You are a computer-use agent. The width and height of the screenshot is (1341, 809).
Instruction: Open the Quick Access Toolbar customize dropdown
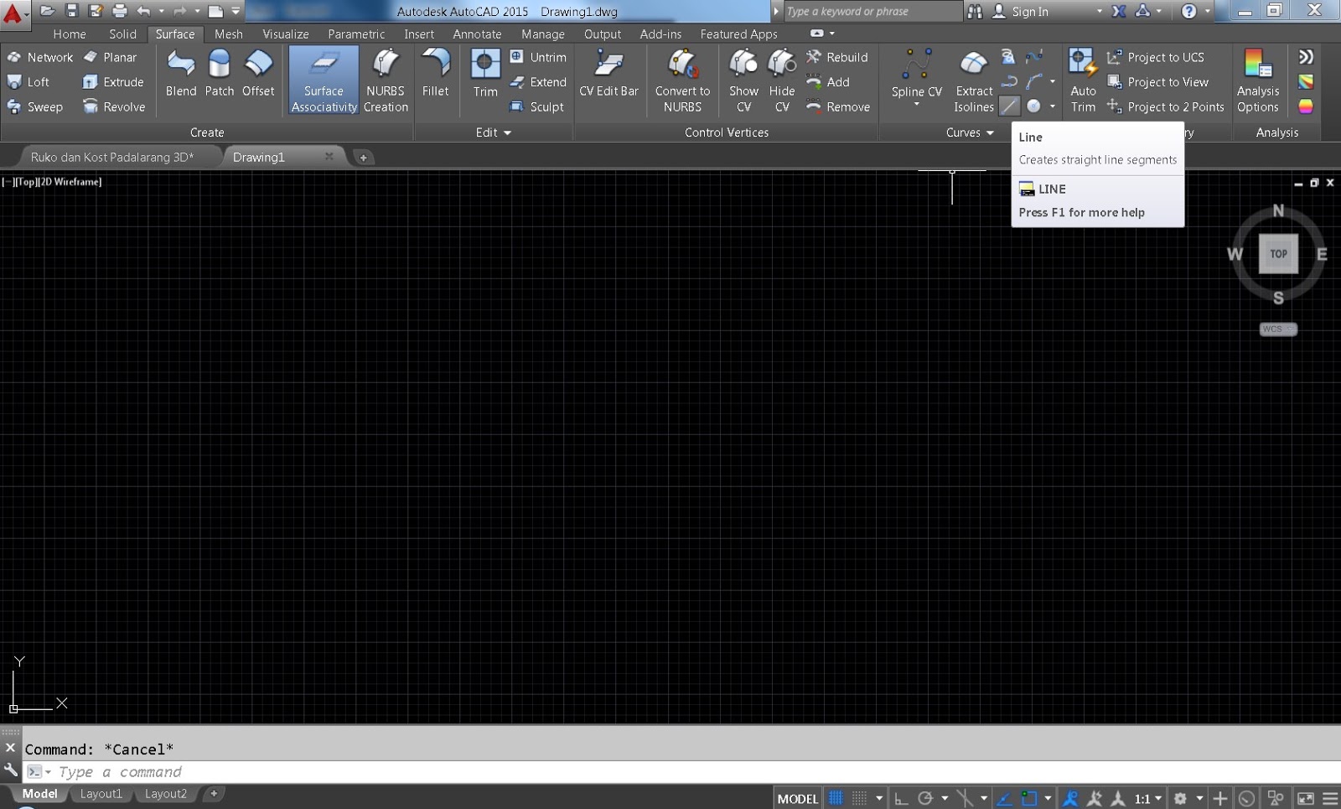coord(236,11)
